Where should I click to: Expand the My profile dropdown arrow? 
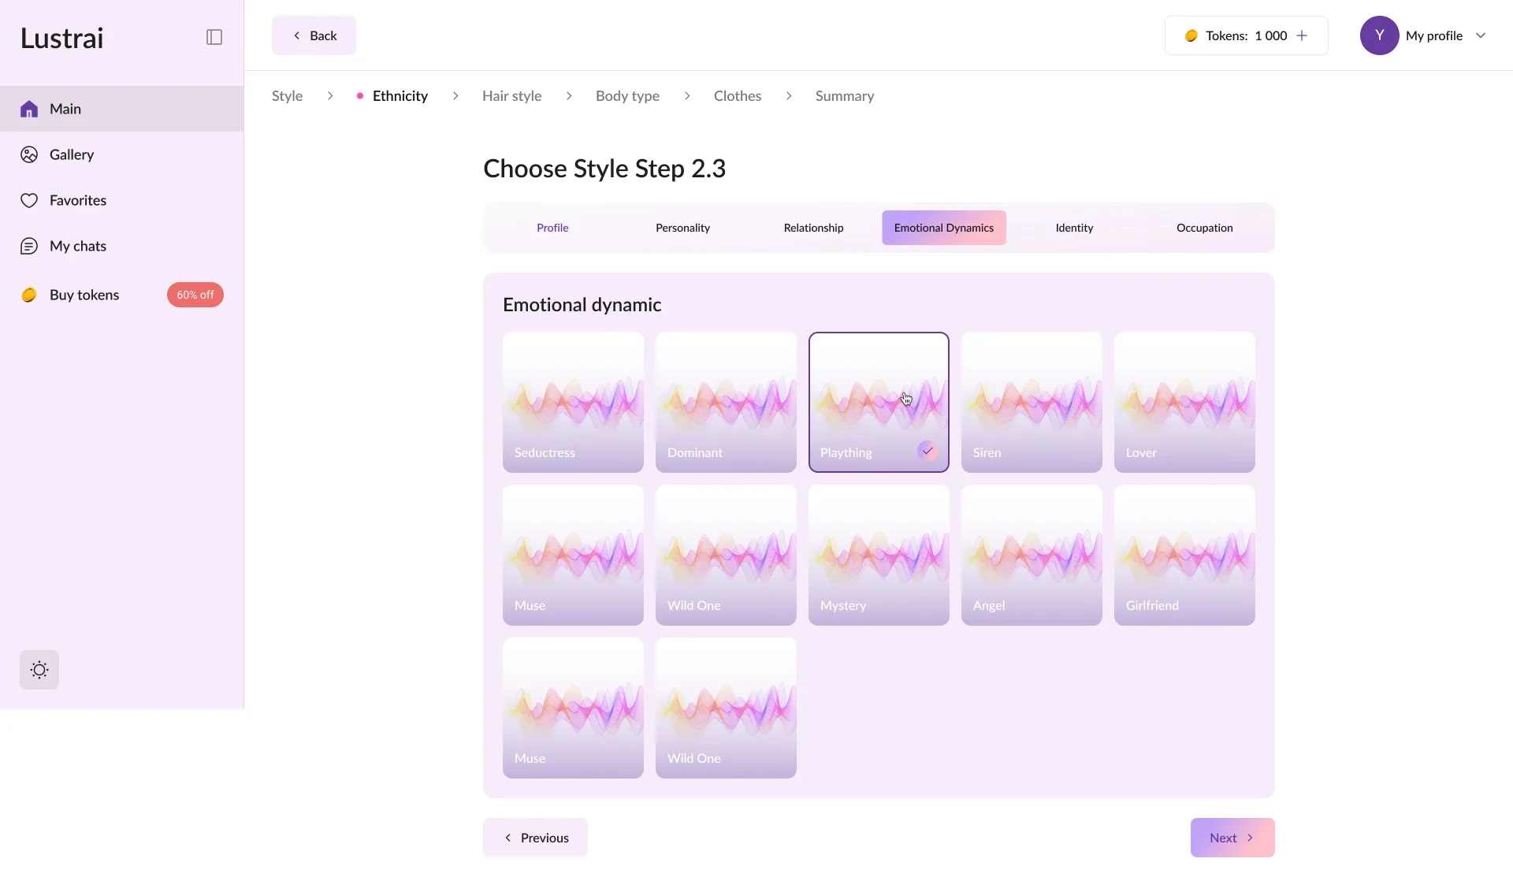point(1481,35)
